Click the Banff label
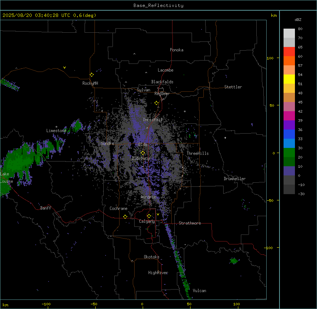This screenshot has height=309, width=317. click(x=46, y=208)
